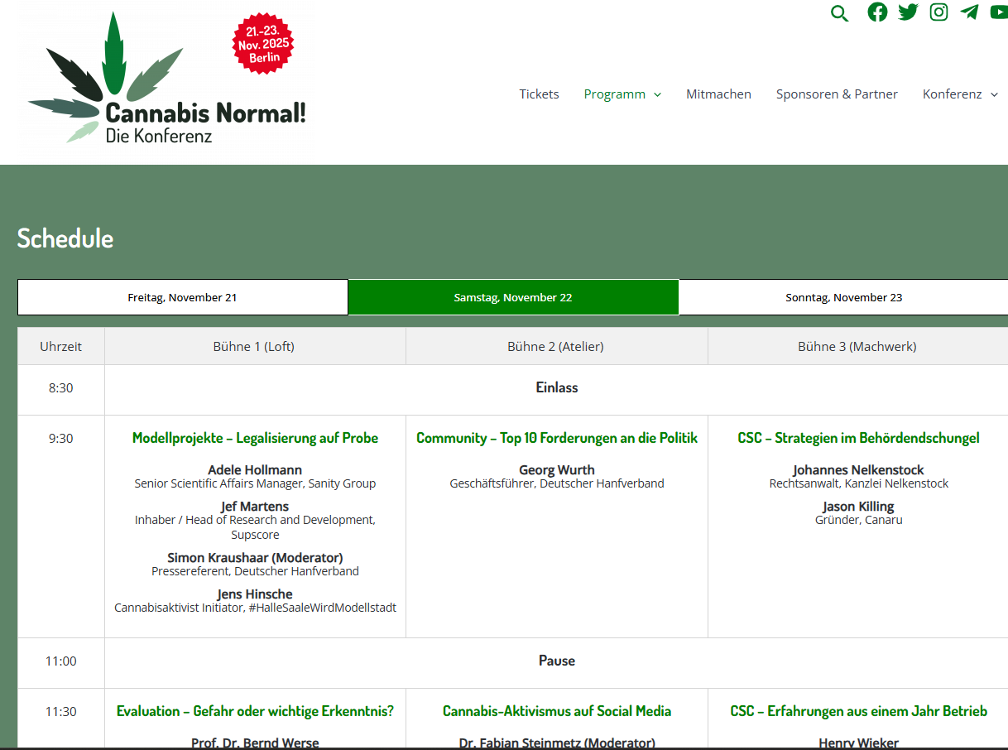Open the Konferenz menu item
1008x750 pixels.
[952, 94]
